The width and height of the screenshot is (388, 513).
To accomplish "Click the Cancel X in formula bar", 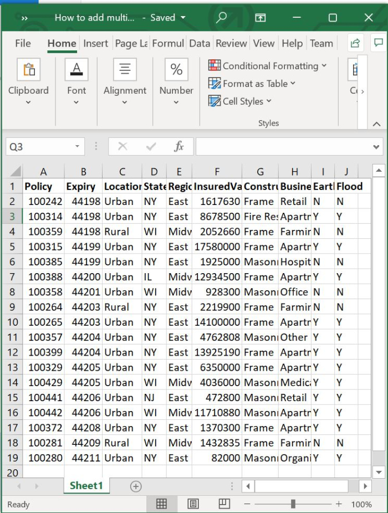I will tap(122, 146).
